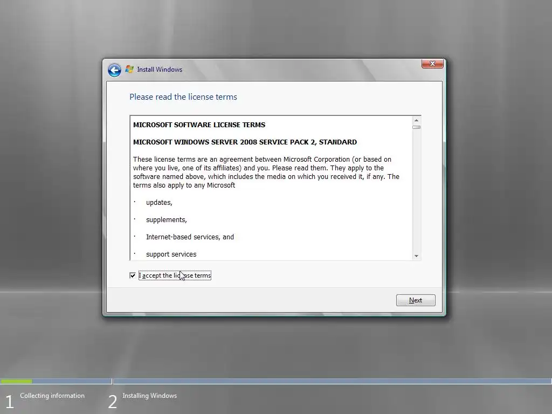Click the 'support services' bullet text

point(171,254)
